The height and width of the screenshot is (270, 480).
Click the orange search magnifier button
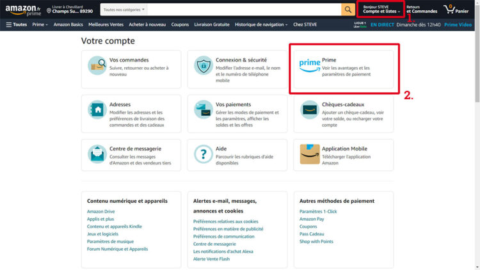pyautogui.click(x=348, y=10)
